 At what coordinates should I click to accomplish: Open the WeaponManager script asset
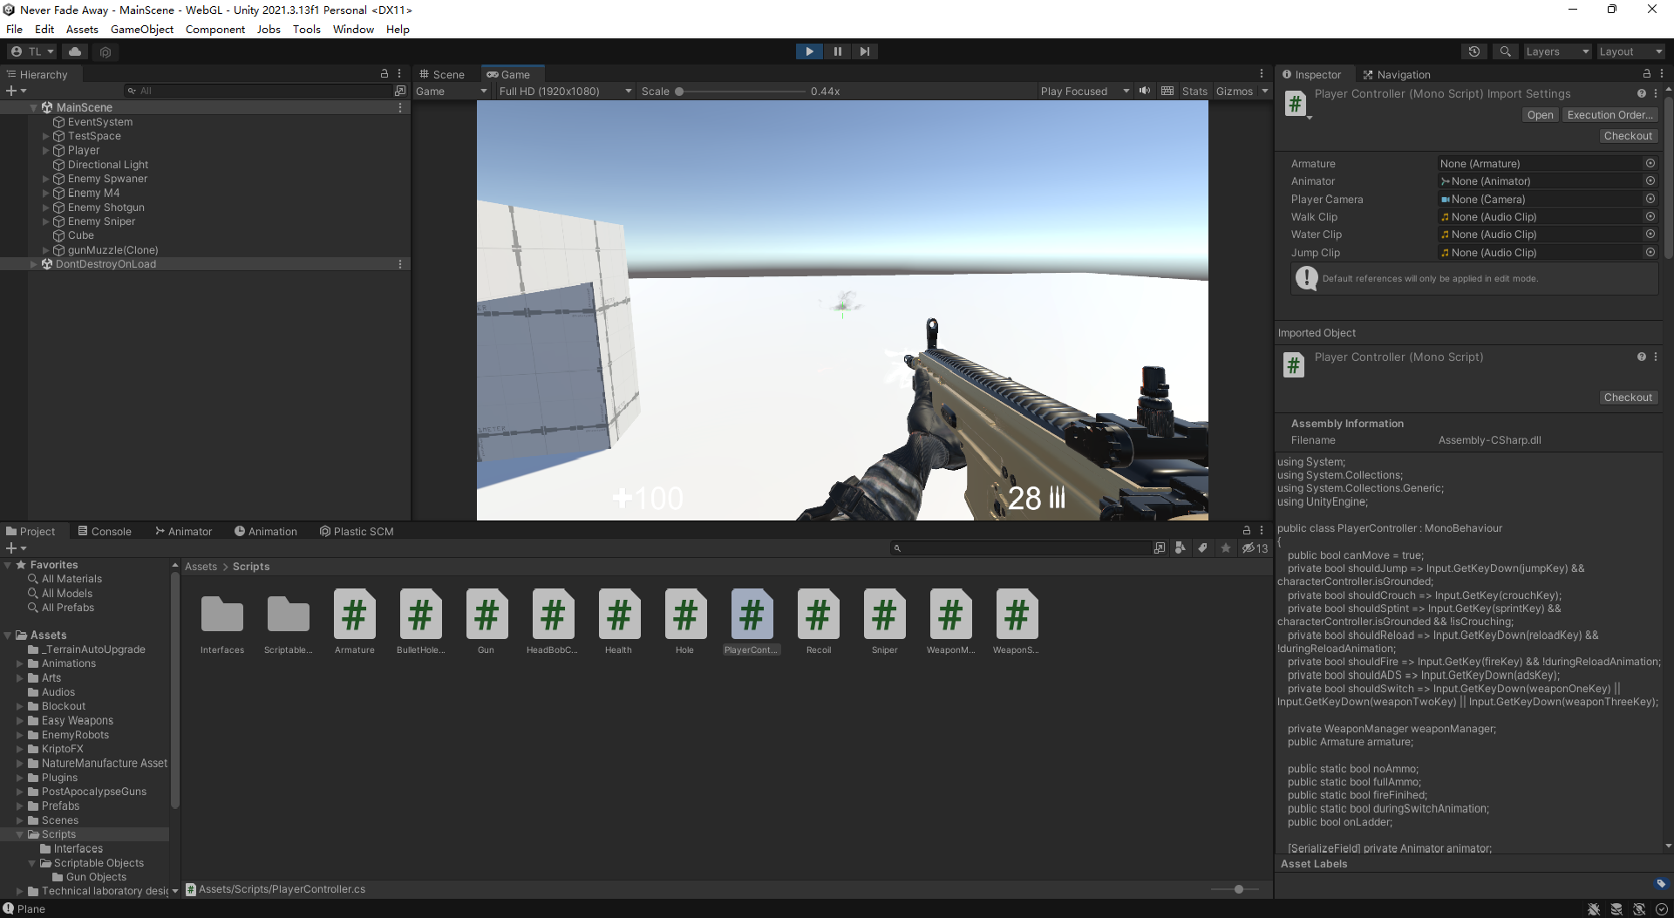949,615
